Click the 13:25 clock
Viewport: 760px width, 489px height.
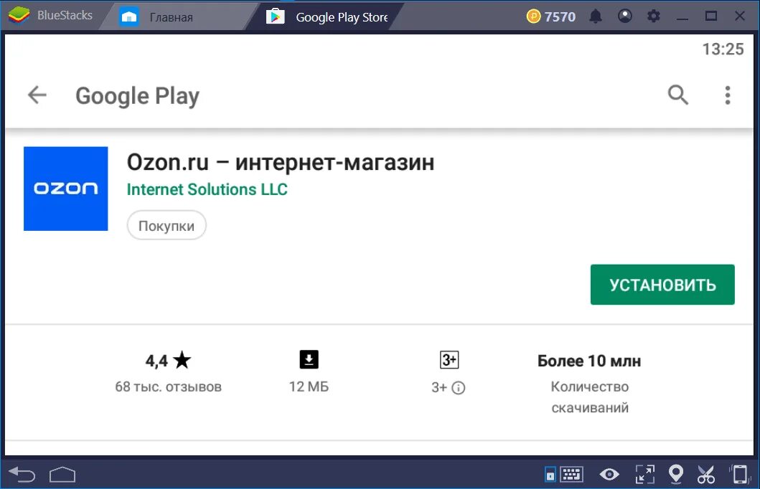[723, 49]
